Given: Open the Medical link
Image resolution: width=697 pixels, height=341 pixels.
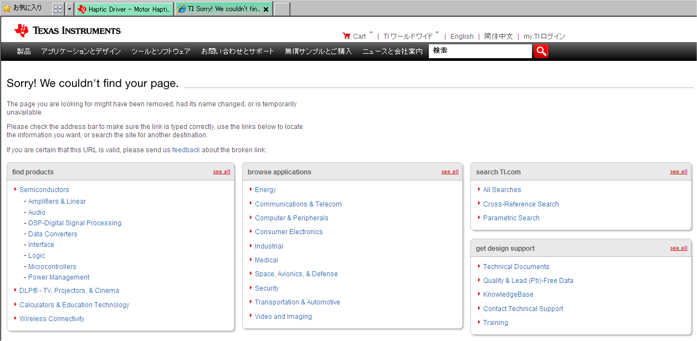Looking at the screenshot, I should pos(266,260).
